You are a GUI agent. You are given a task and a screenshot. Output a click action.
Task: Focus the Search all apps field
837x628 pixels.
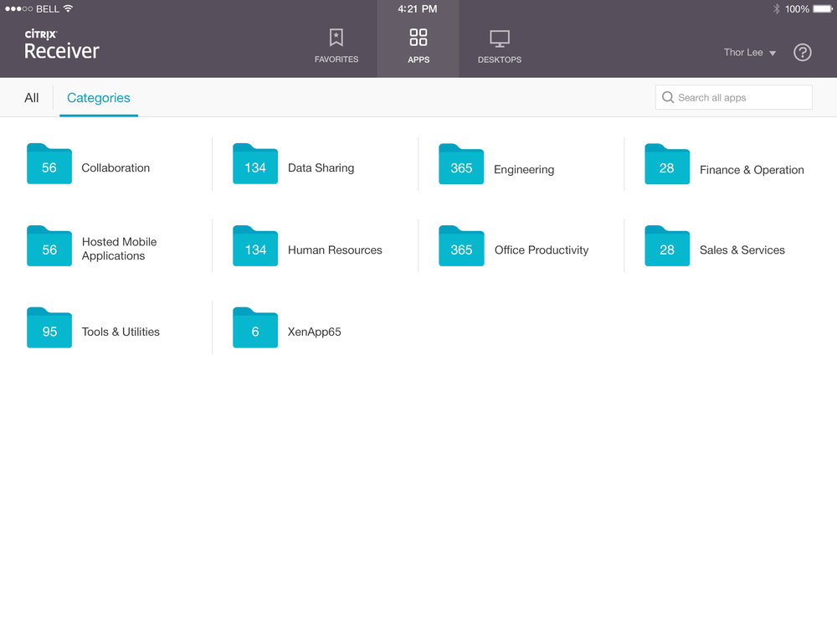point(733,97)
